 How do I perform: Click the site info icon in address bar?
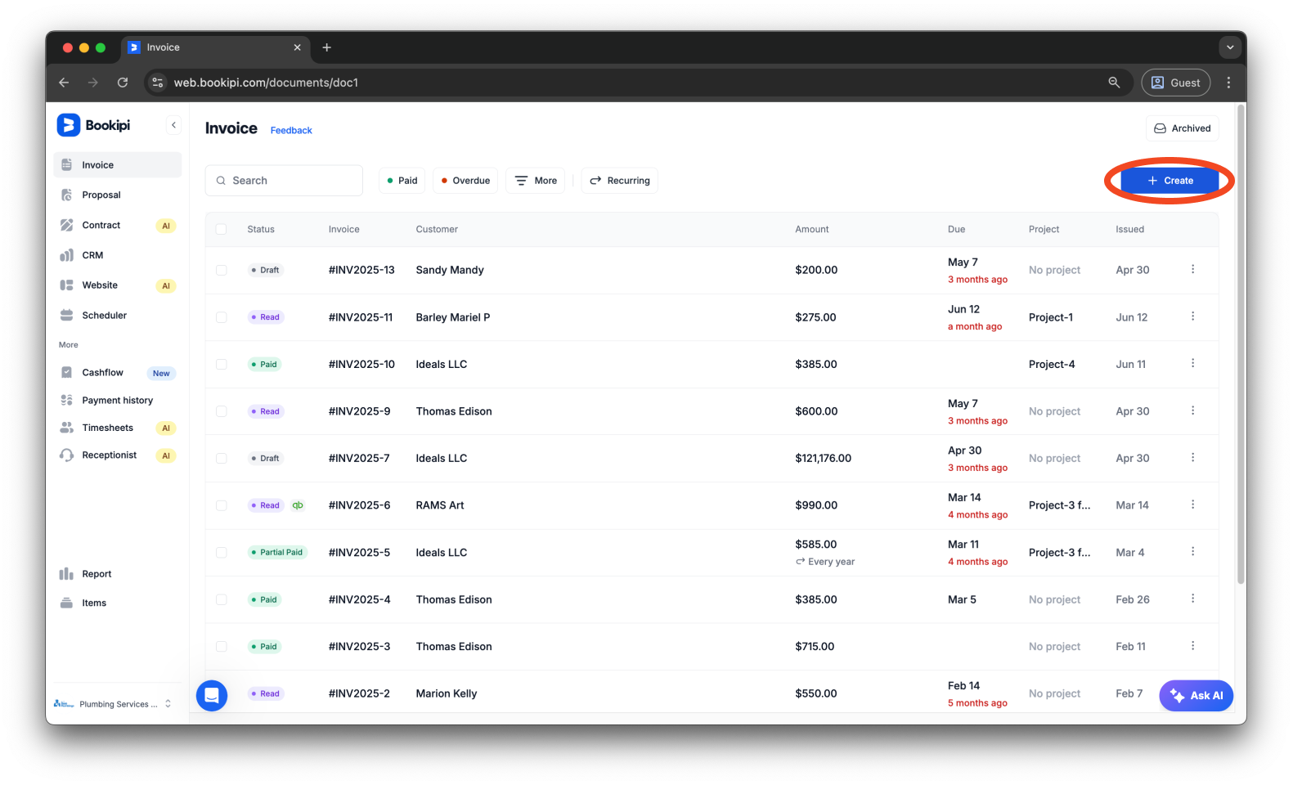click(159, 83)
